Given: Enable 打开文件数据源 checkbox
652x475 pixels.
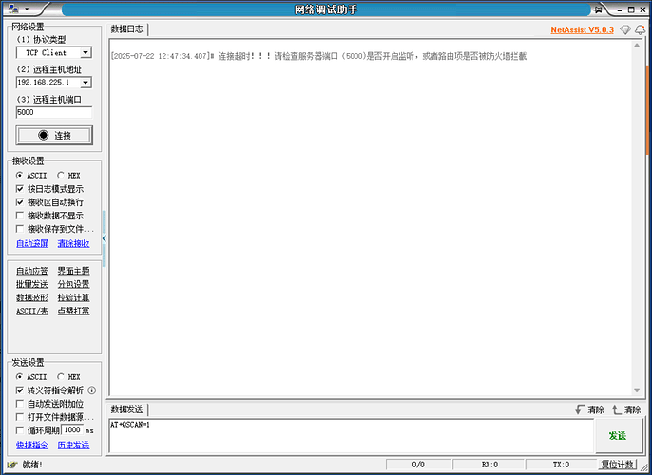Looking at the screenshot, I should click(x=20, y=417).
